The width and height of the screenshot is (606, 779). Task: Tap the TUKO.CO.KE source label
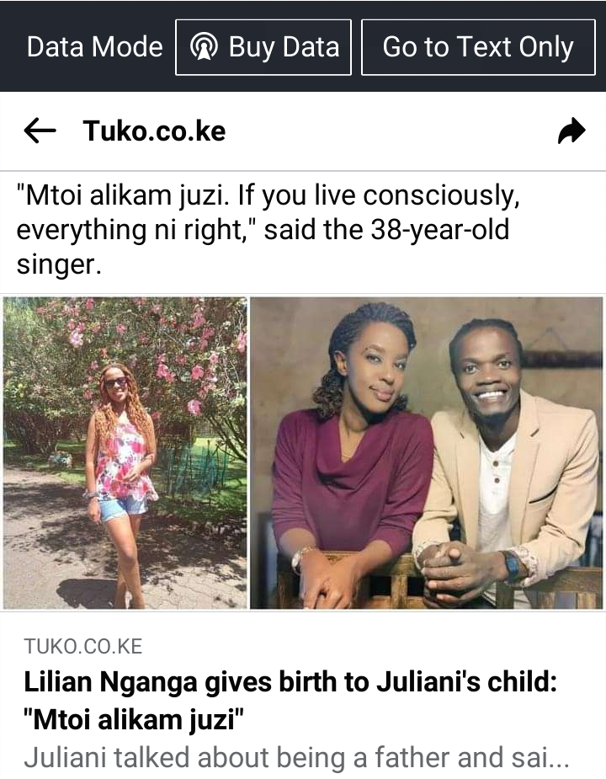pos(83,646)
